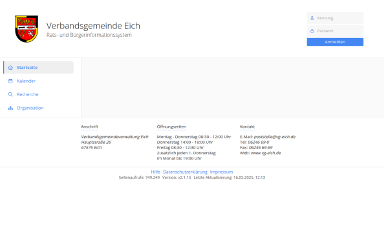
Task: Click the Kontakt heading
Action: tap(247, 126)
